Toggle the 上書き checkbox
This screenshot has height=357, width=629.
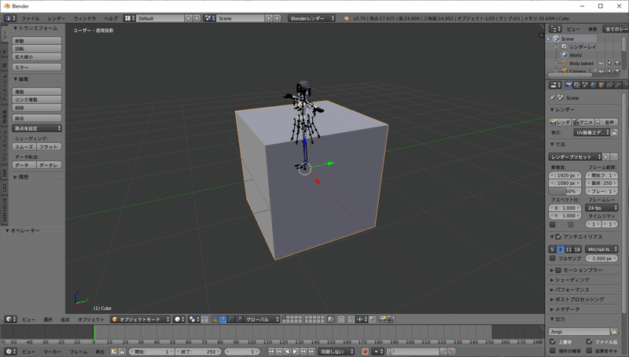pyautogui.click(x=553, y=342)
